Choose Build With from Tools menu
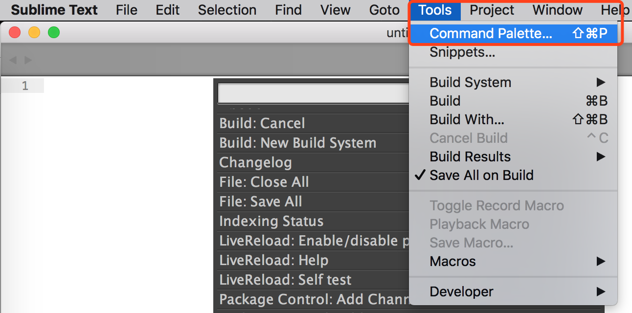This screenshot has height=313, width=632. [467, 119]
